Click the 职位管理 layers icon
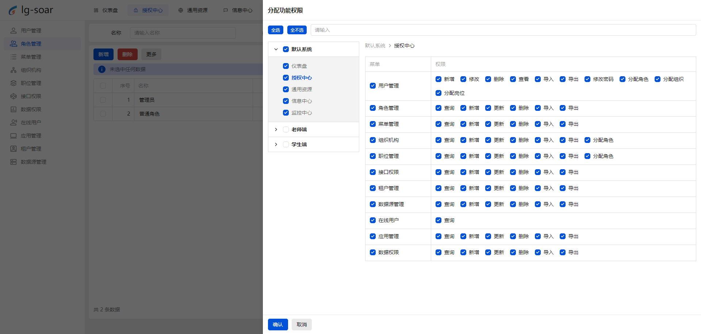 point(14,83)
